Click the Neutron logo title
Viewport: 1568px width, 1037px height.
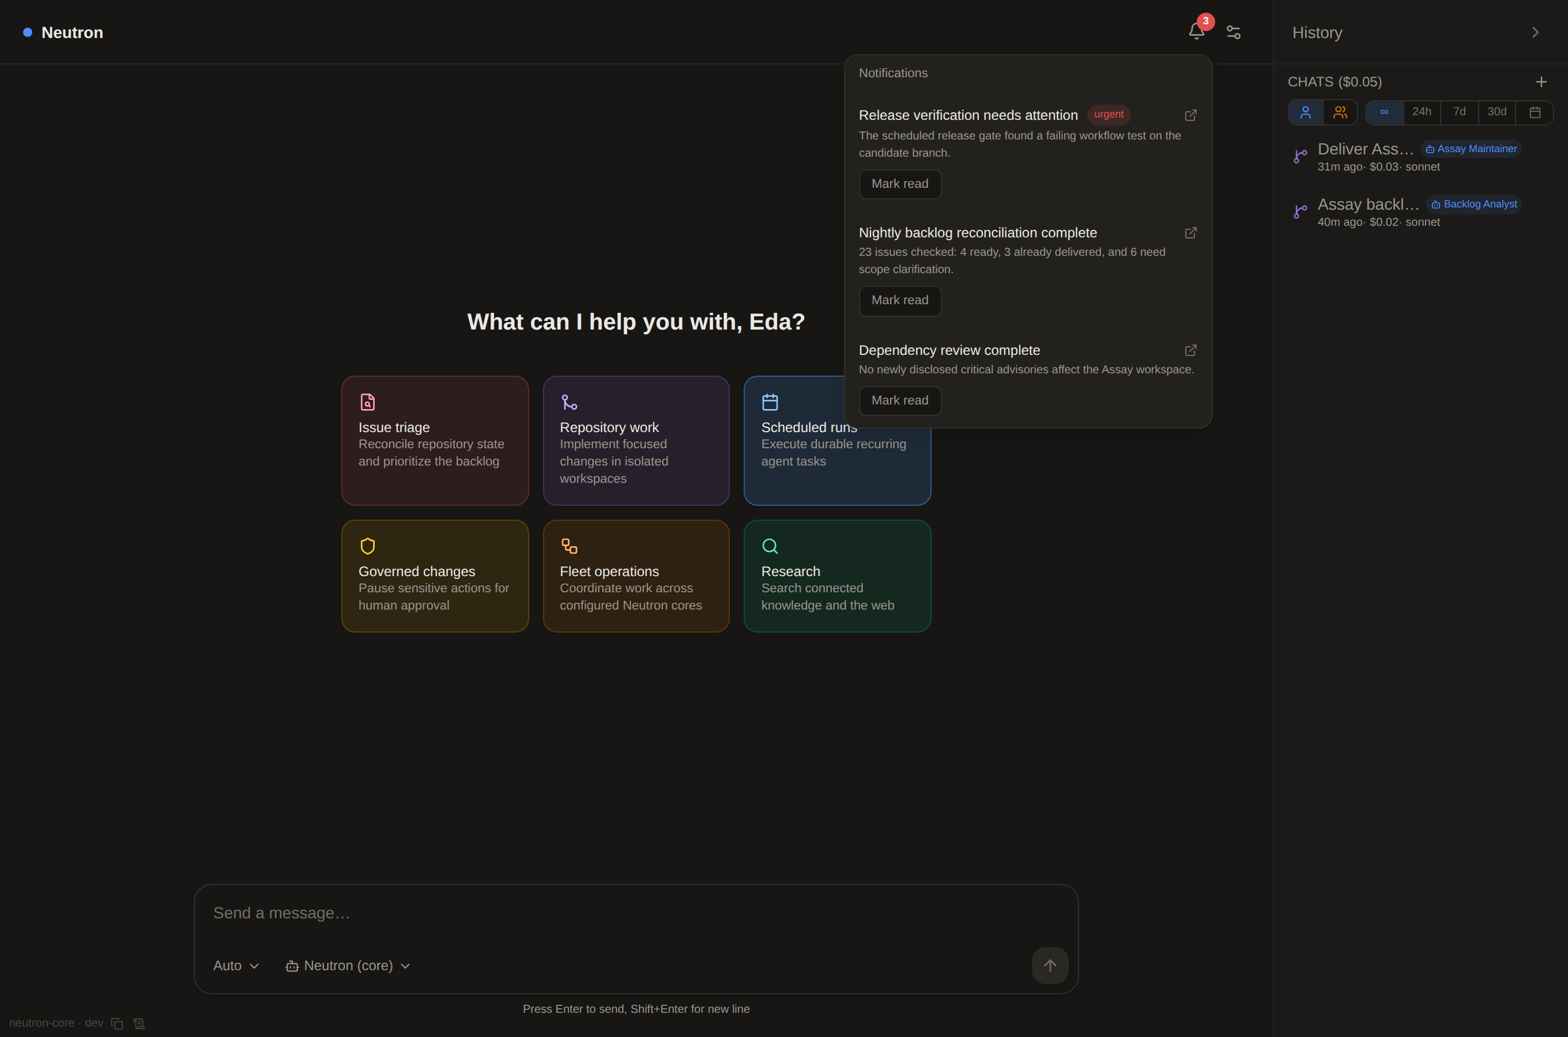click(72, 32)
